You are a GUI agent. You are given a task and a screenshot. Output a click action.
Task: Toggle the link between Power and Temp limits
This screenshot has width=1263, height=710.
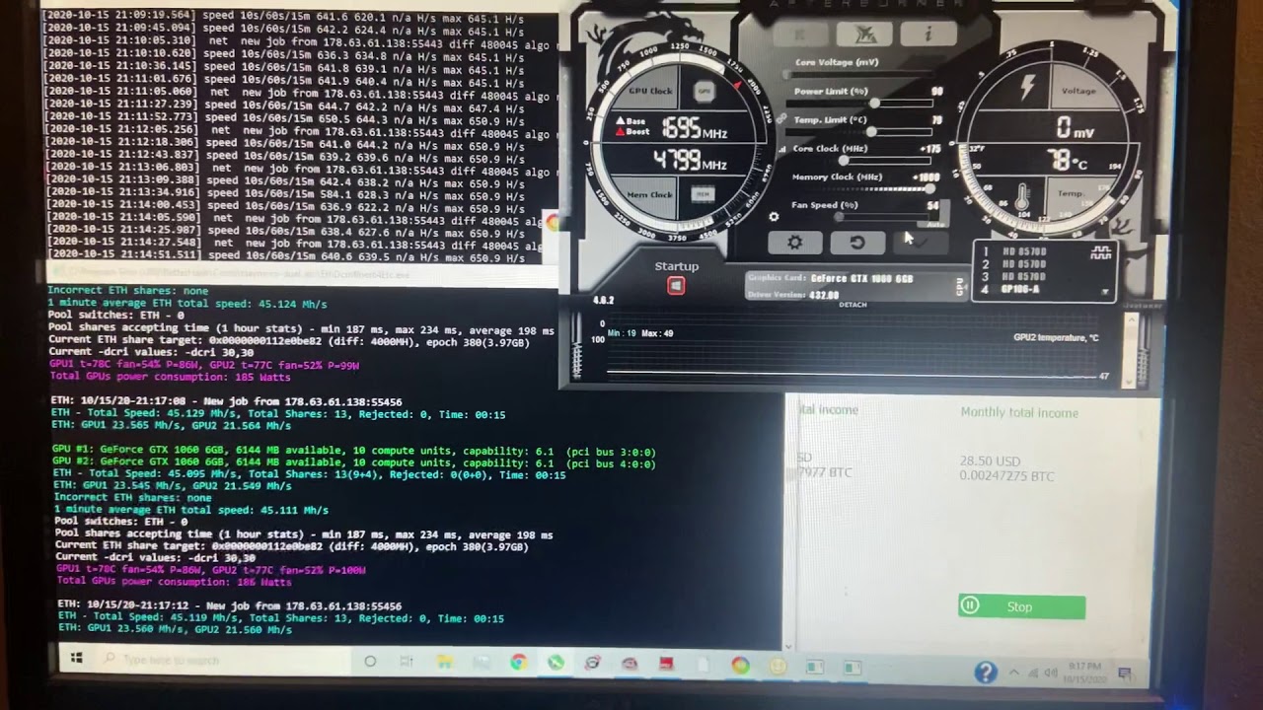tap(781, 118)
